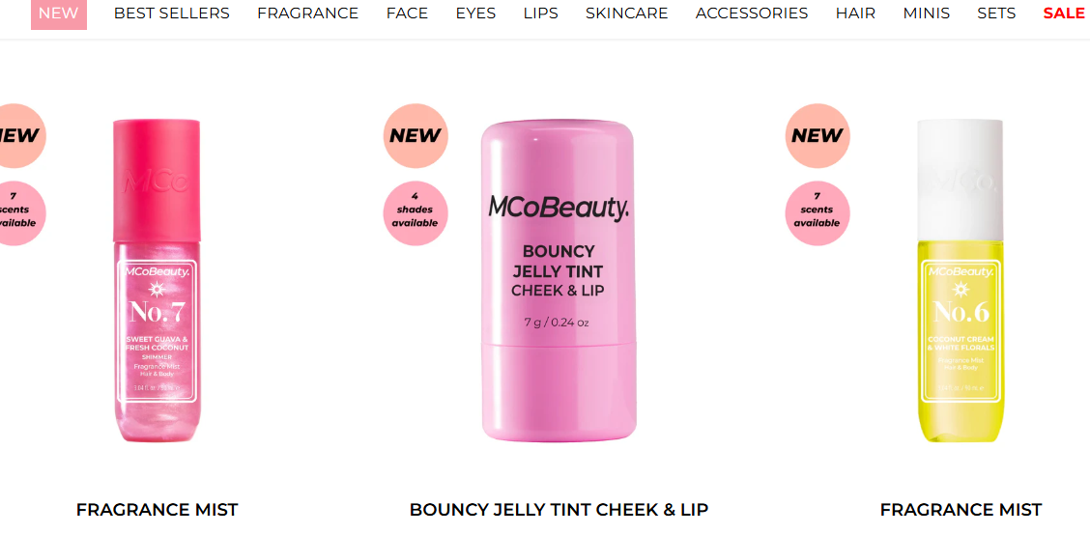The width and height of the screenshot is (1090, 534).
Task: Click the 4 shades available badge
Action: pyautogui.click(x=415, y=213)
